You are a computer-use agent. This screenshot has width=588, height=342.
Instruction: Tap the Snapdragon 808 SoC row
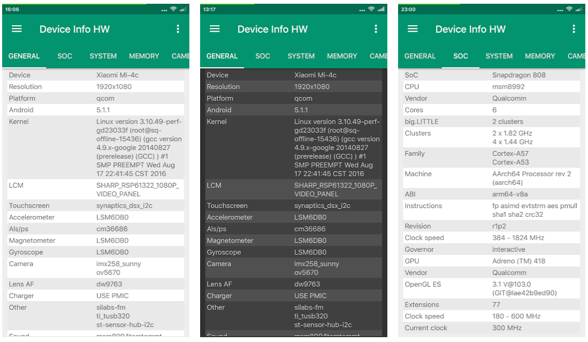pyautogui.click(x=491, y=75)
